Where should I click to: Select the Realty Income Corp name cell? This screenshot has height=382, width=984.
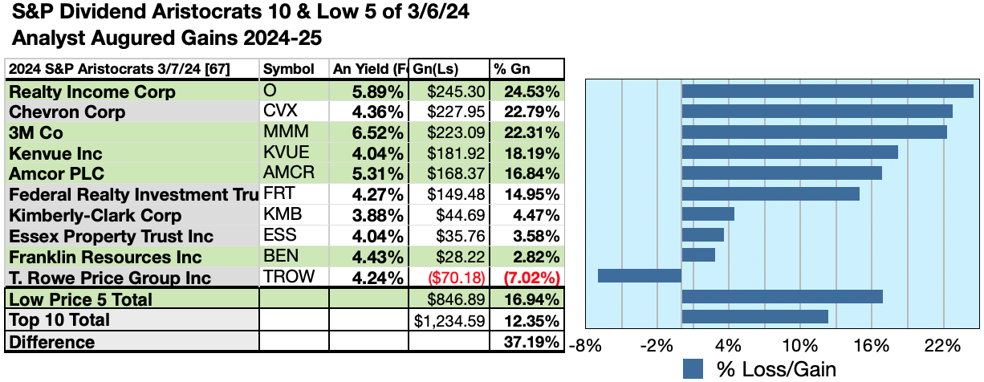(92, 91)
